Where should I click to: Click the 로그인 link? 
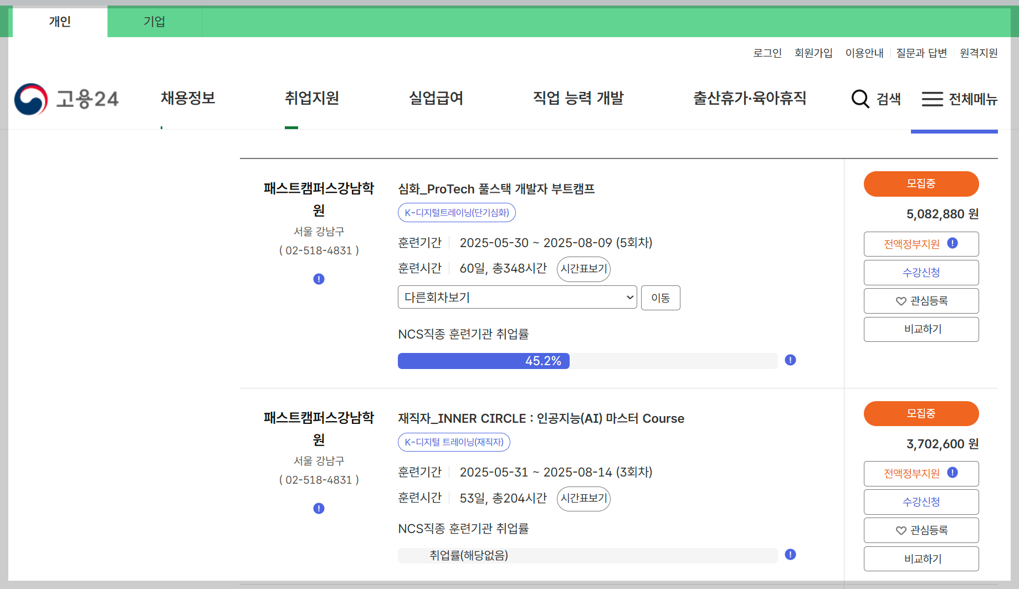pyautogui.click(x=767, y=53)
